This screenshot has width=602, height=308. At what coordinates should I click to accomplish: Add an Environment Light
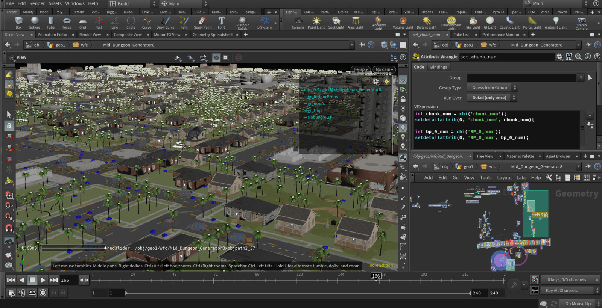(x=451, y=23)
